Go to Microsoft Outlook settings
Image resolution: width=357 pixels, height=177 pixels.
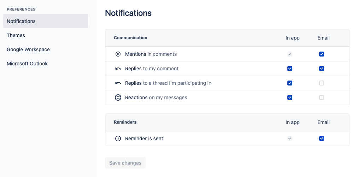pos(27,64)
